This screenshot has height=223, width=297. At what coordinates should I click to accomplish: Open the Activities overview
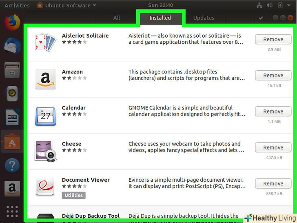[17, 5]
